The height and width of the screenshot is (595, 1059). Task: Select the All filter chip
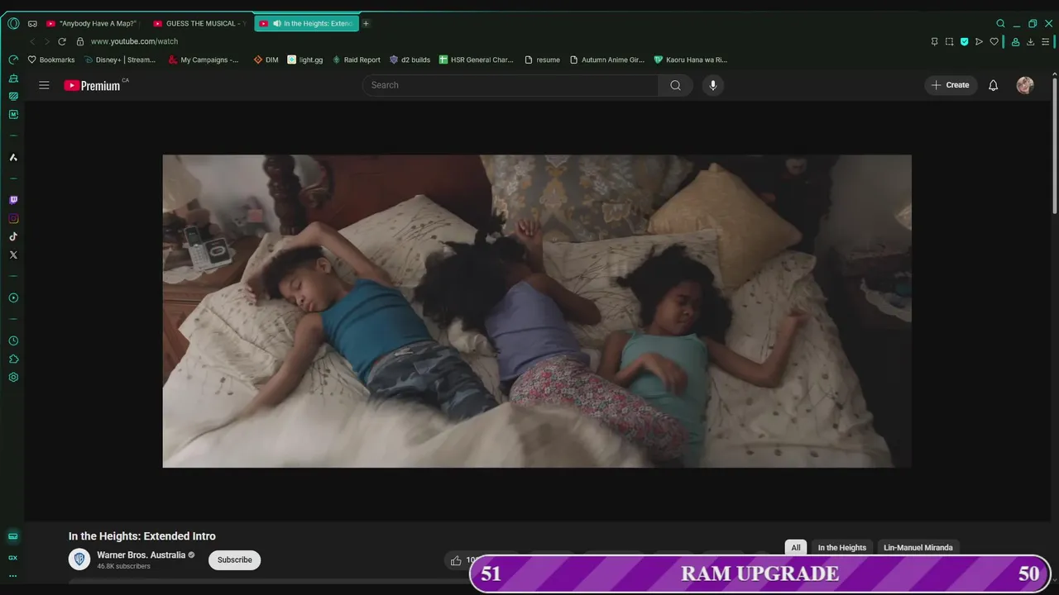pyautogui.click(x=796, y=547)
